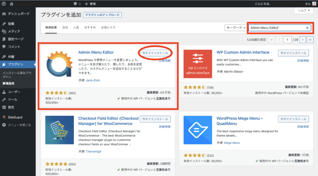Open author Janis Elsts link

click(x=93, y=80)
